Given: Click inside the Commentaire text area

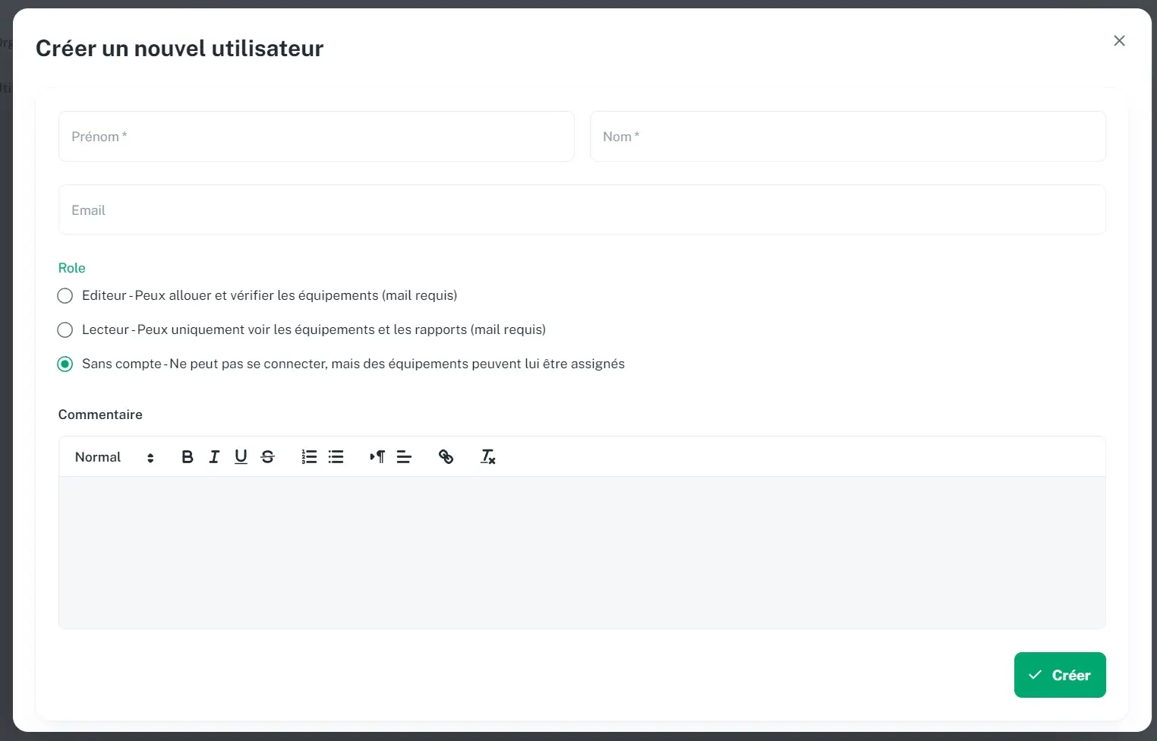Looking at the screenshot, I should (582, 553).
